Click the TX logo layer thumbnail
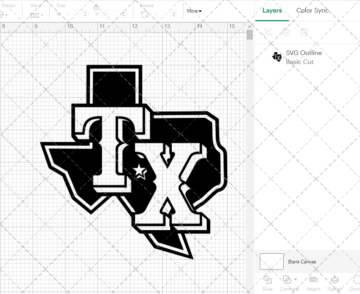 [276, 57]
